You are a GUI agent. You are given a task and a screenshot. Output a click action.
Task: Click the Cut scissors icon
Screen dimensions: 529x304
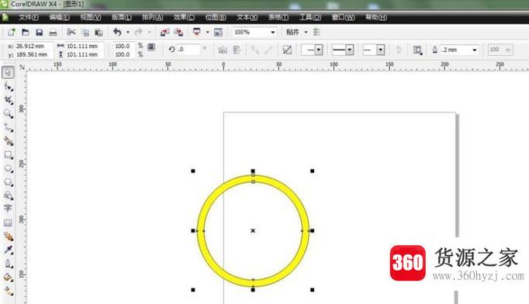71,32
